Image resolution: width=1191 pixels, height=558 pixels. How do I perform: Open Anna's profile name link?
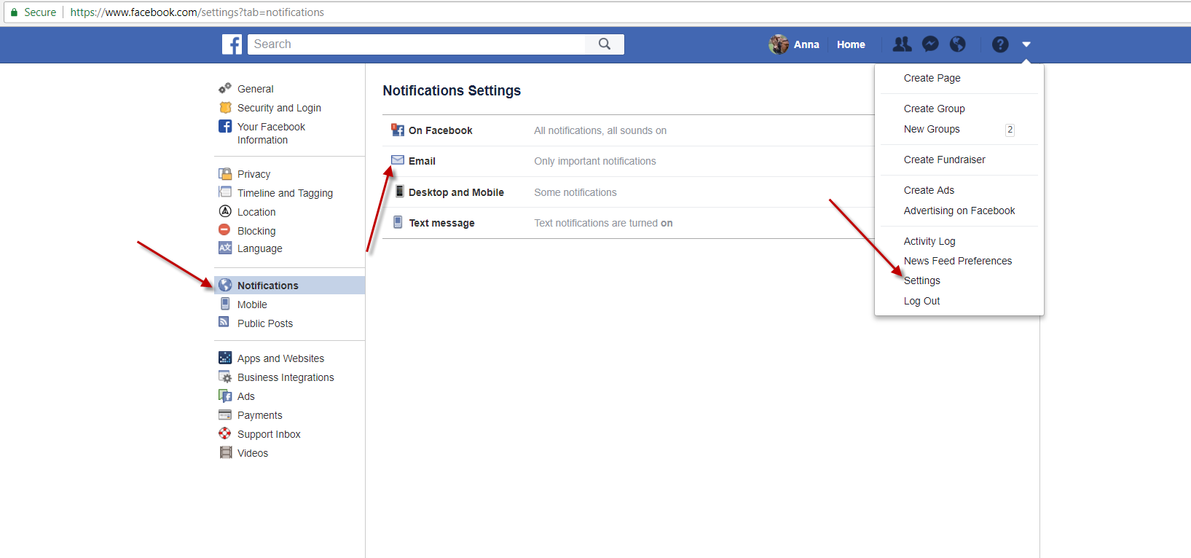tap(806, 44)
